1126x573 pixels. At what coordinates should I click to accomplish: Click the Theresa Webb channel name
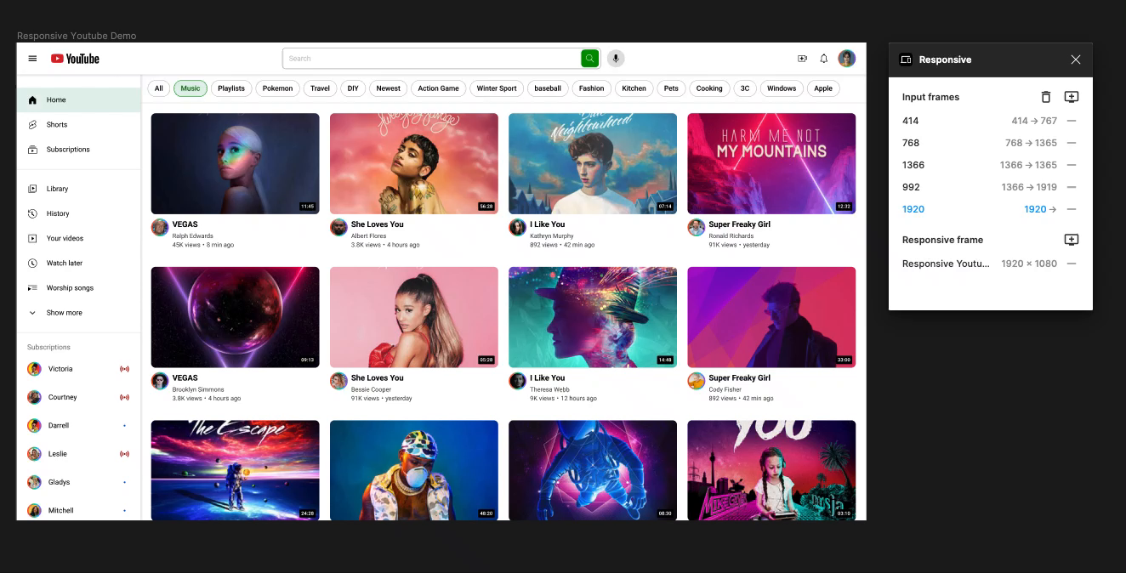549,389
